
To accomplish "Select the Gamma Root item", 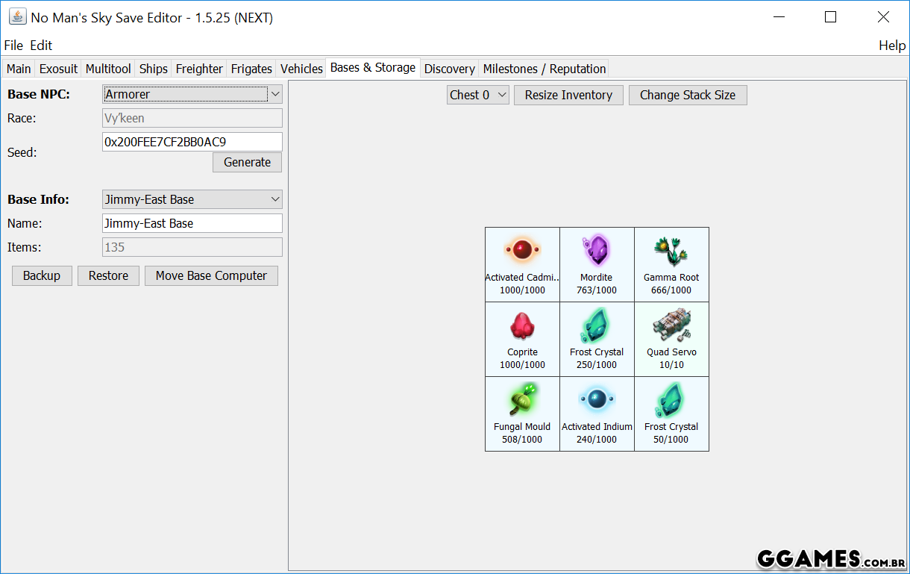I will (x=671, y=264).
